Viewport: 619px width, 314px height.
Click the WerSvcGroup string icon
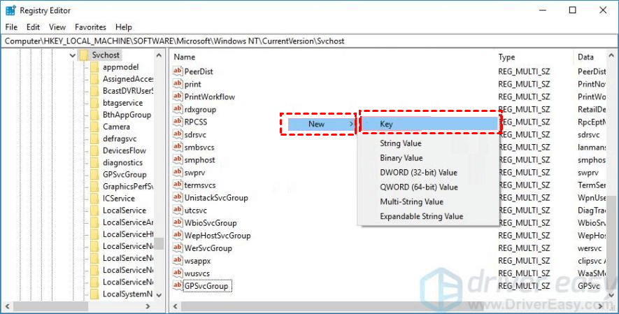178,248
